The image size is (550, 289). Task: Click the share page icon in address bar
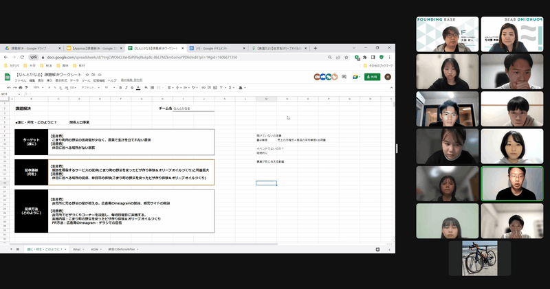338,57
